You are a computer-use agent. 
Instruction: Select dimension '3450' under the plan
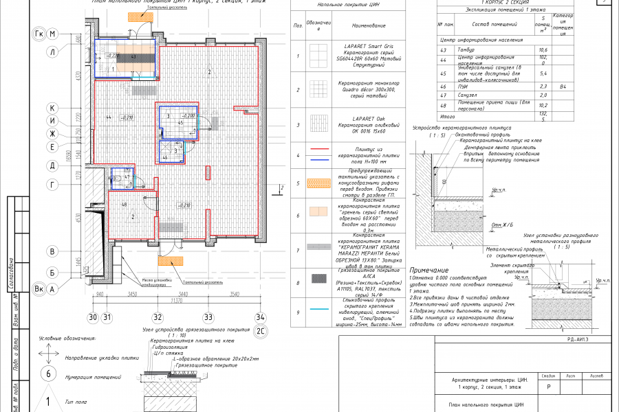(x=132, y=294)
